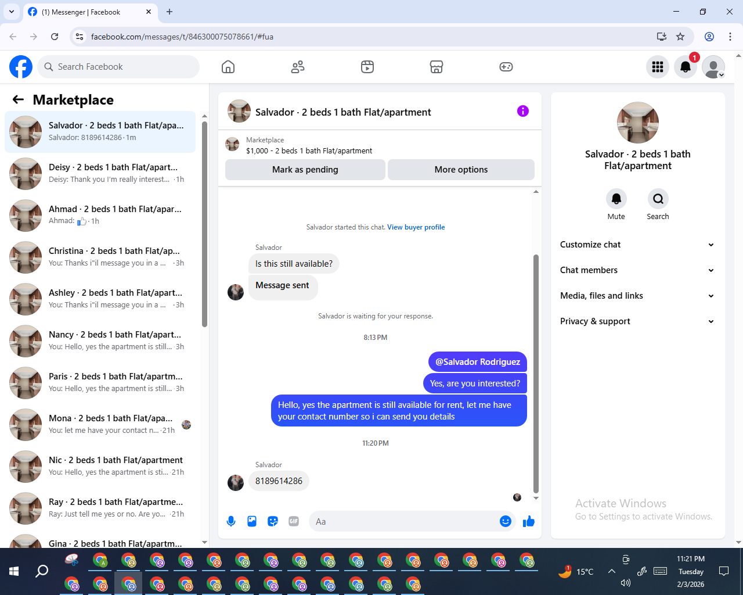Open the Ahmad conversation
The height and width of the screenshot is (595, 743).
click(x=100, y=216)
